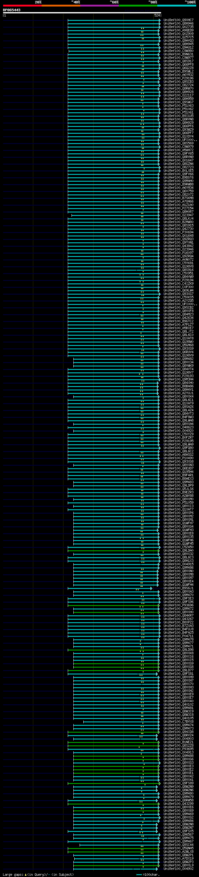The height and width of the screenshot is (877, 199).
Task: Open hit UniRef100_A7DX19
Action: 178,858
